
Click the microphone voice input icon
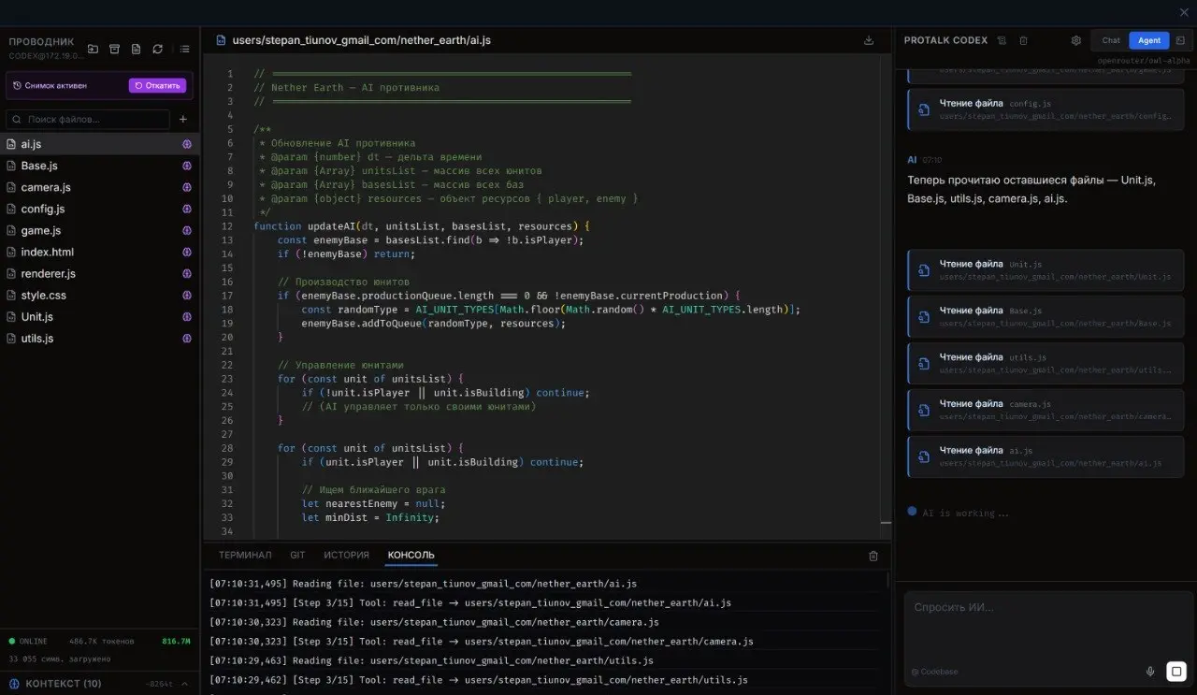[x=1150, y=671]
